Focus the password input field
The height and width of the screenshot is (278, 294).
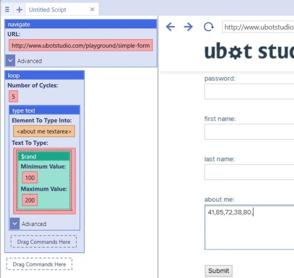point(249,91)
